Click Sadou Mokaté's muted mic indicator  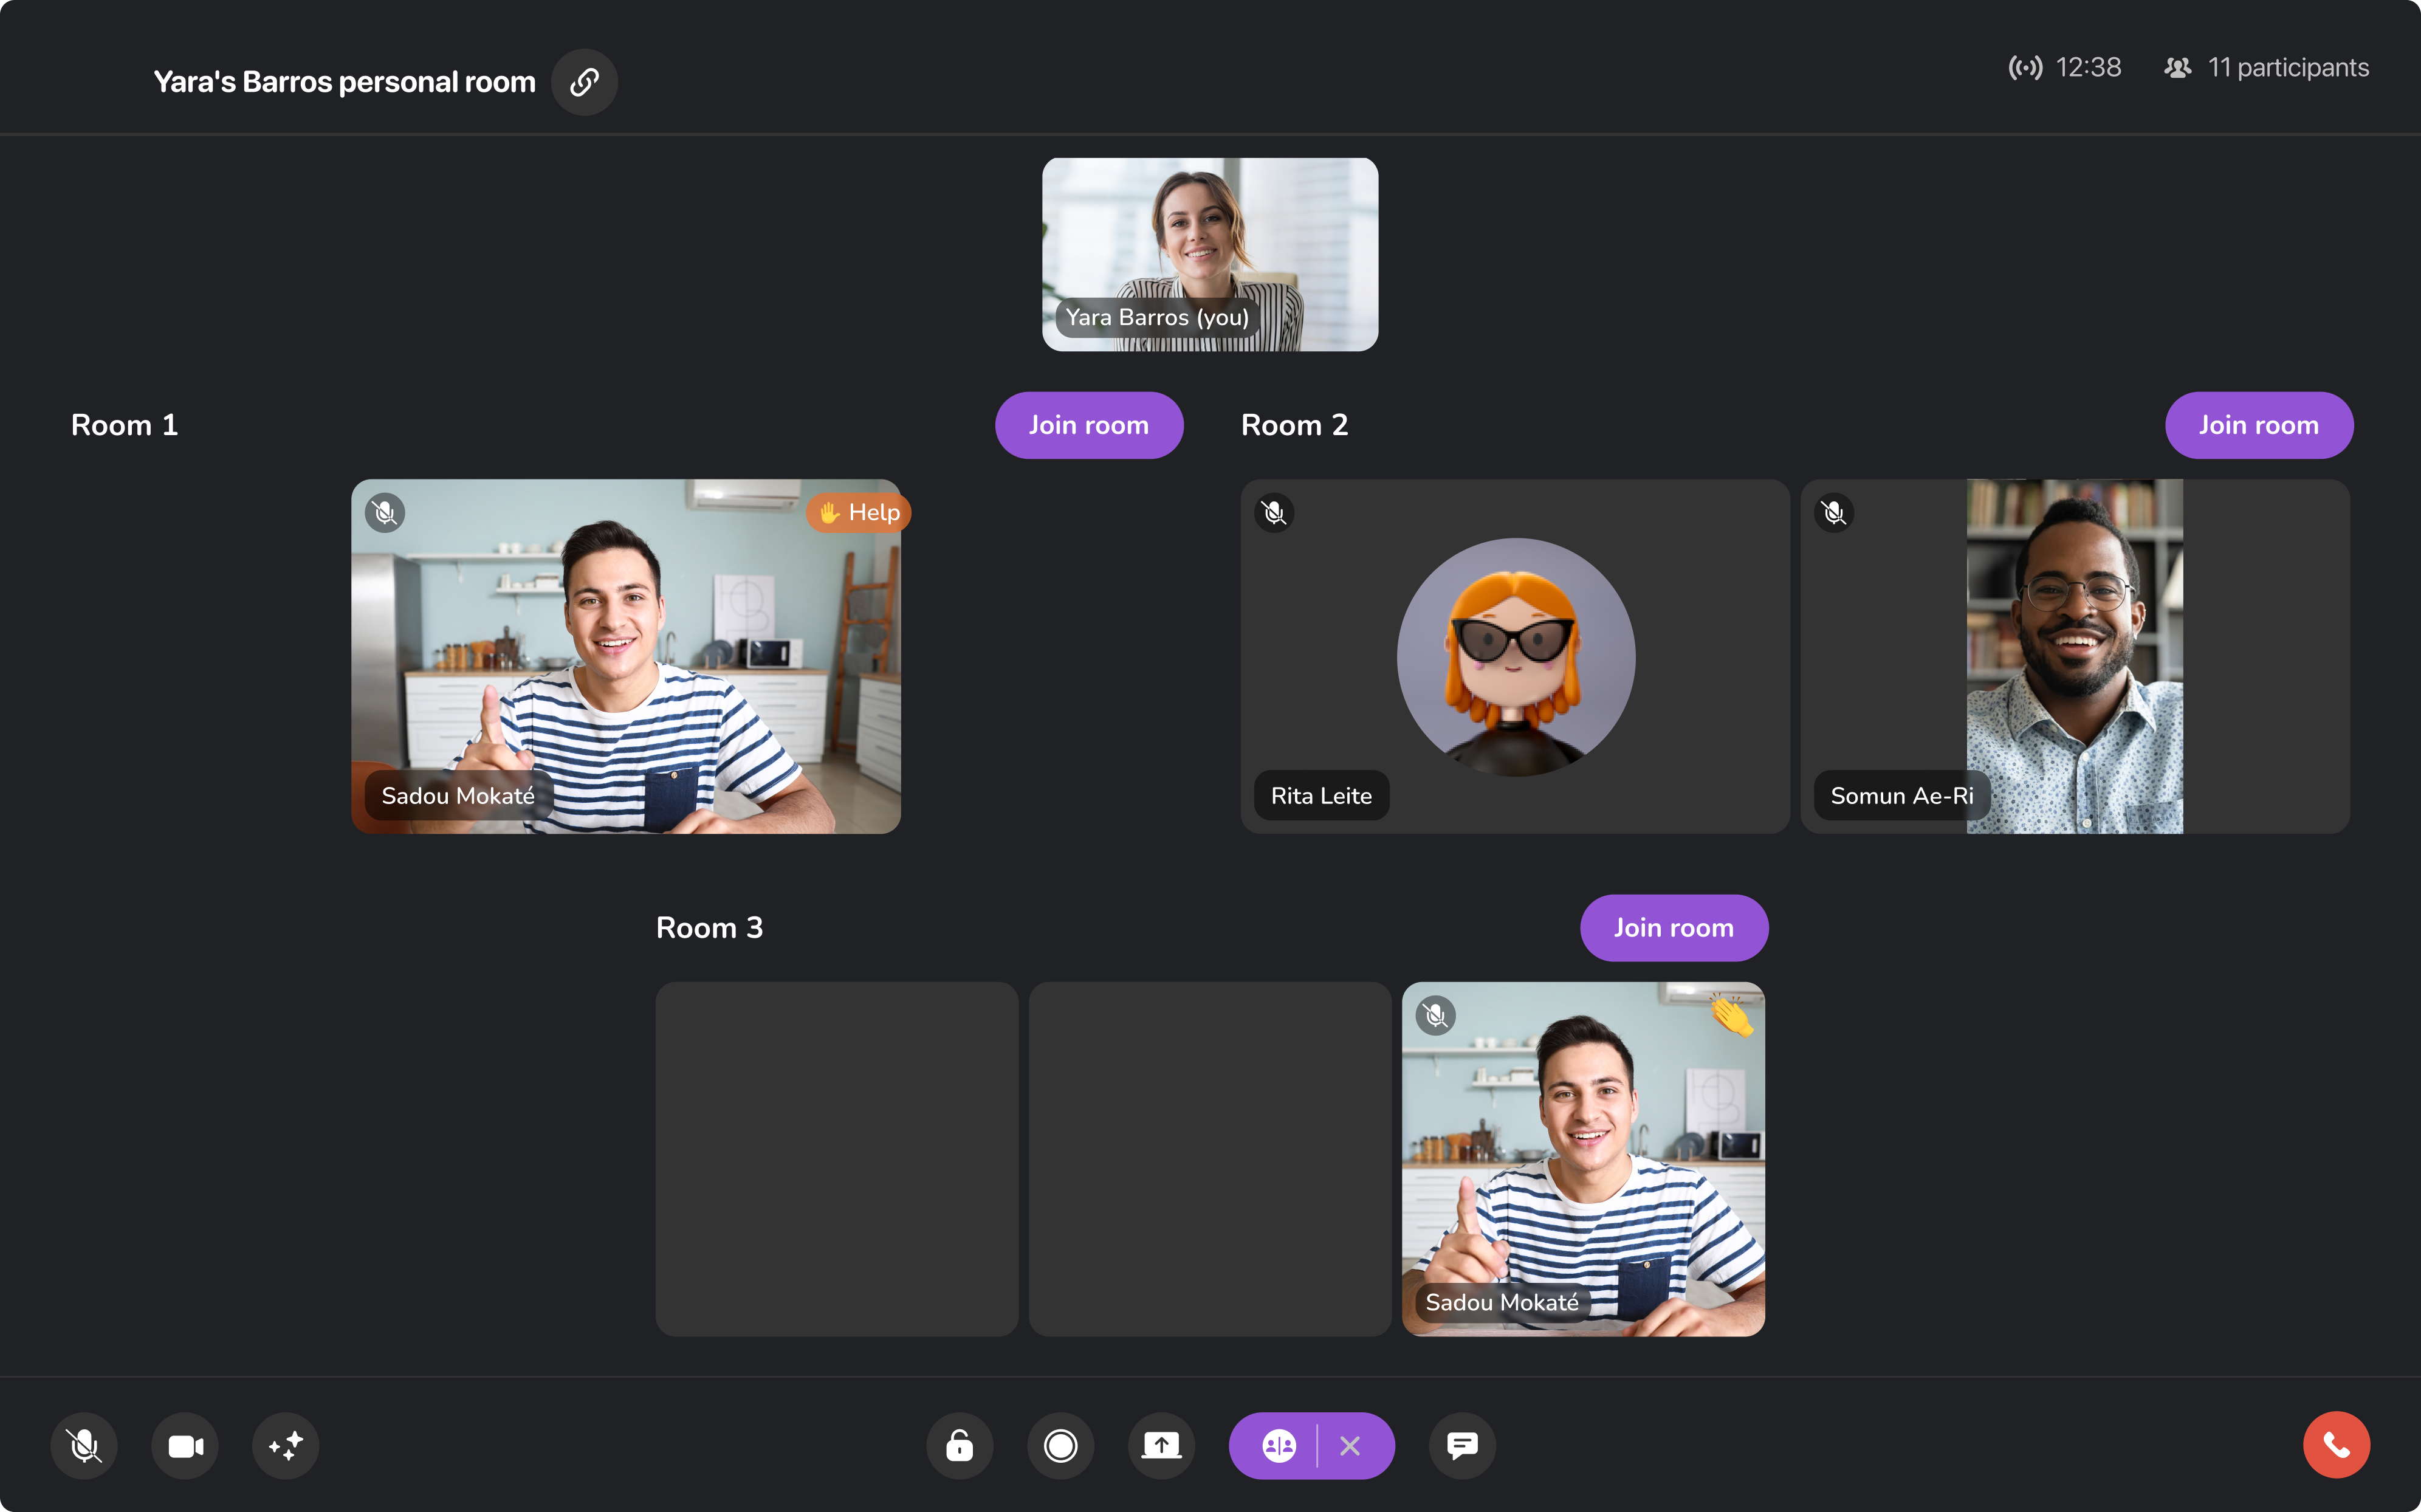[x=384, y=513]
